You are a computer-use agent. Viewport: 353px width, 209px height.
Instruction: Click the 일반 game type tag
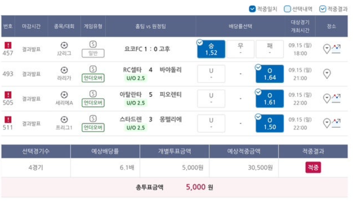click(93, 53)
